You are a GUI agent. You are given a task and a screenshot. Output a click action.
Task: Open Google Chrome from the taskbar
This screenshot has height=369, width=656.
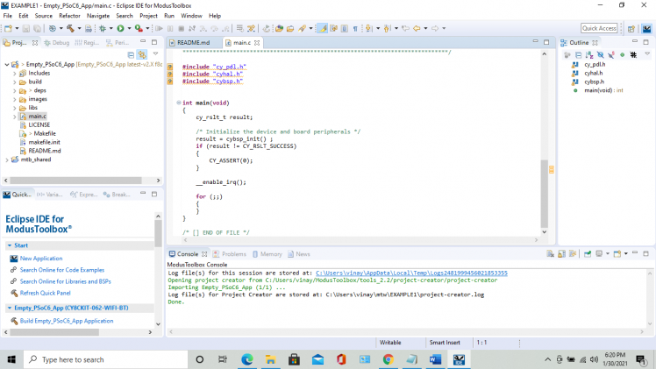(388, 359)
